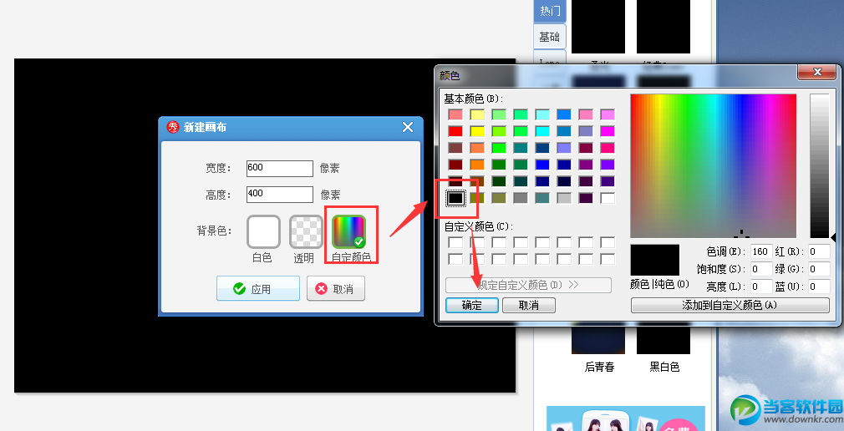Screen dimensions: 844x431
Task: Pick the black basic color swatch
Action: coord(455,198)
